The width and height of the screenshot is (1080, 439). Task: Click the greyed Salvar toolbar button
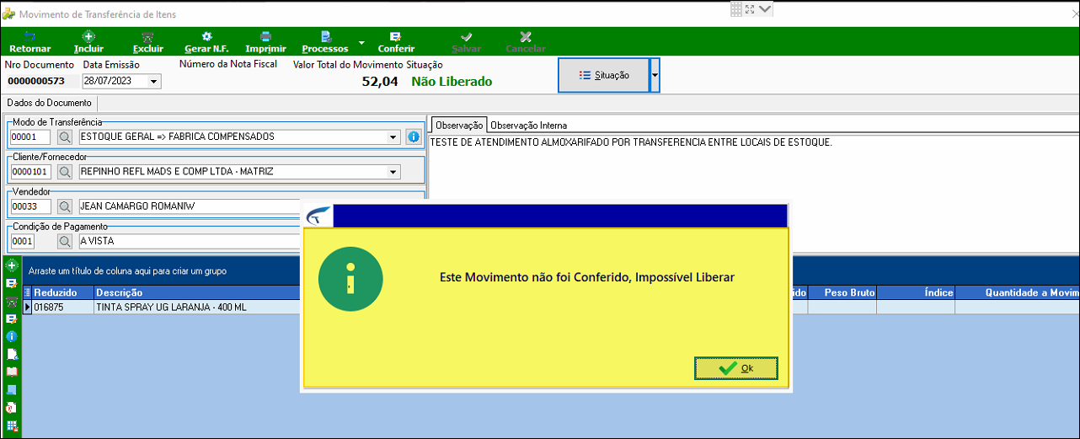[467, 42]
